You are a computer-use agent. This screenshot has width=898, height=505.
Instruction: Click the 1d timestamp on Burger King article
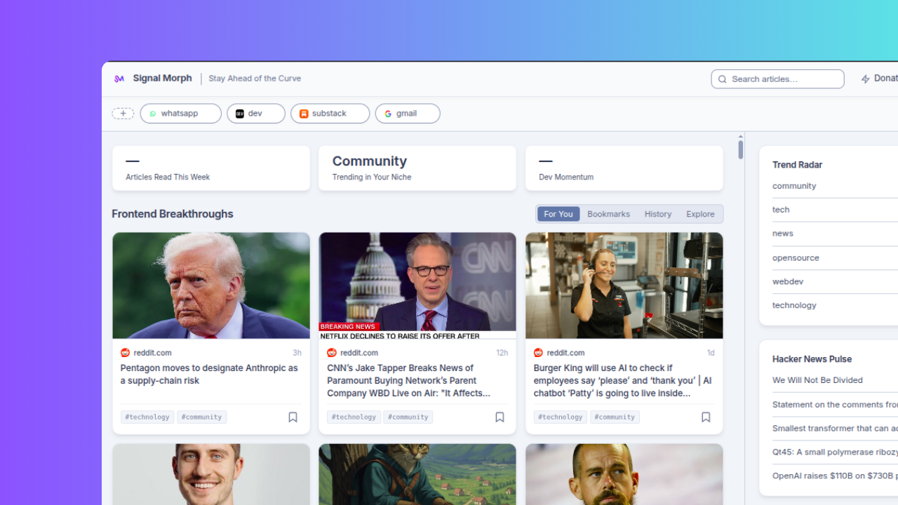pyautogui.click(x=711, y=353)
